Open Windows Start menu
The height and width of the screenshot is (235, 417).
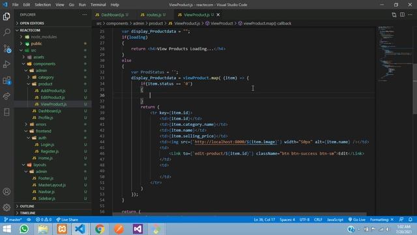7,229
